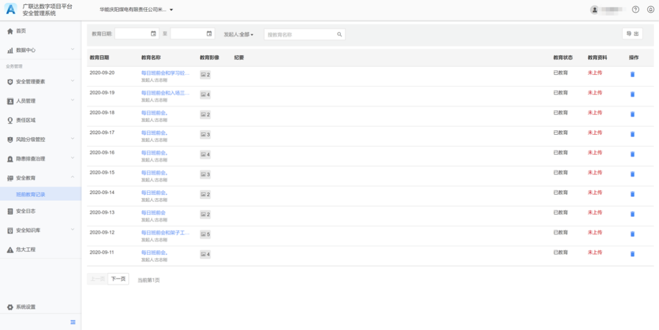Screen dimensions: 659x330
Task: Open images for the 2020-09-14 record
Action: click(x=205, y=194)
